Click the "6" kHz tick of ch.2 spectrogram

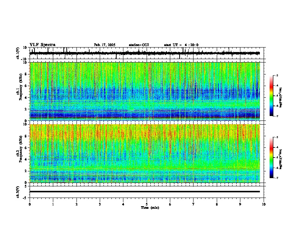coord(26,148)
